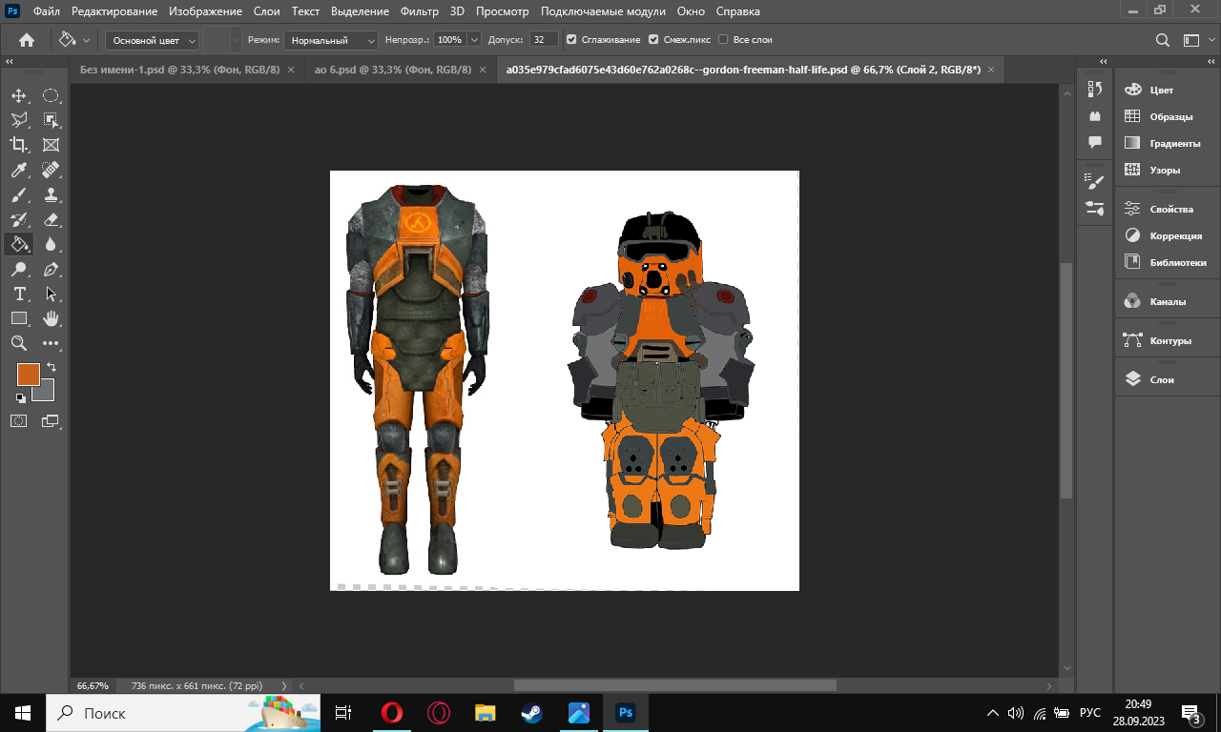Open the Слои menu
Image resolution: width=1221 pixels, height=732 pixels.
click(x=267, y=11)
